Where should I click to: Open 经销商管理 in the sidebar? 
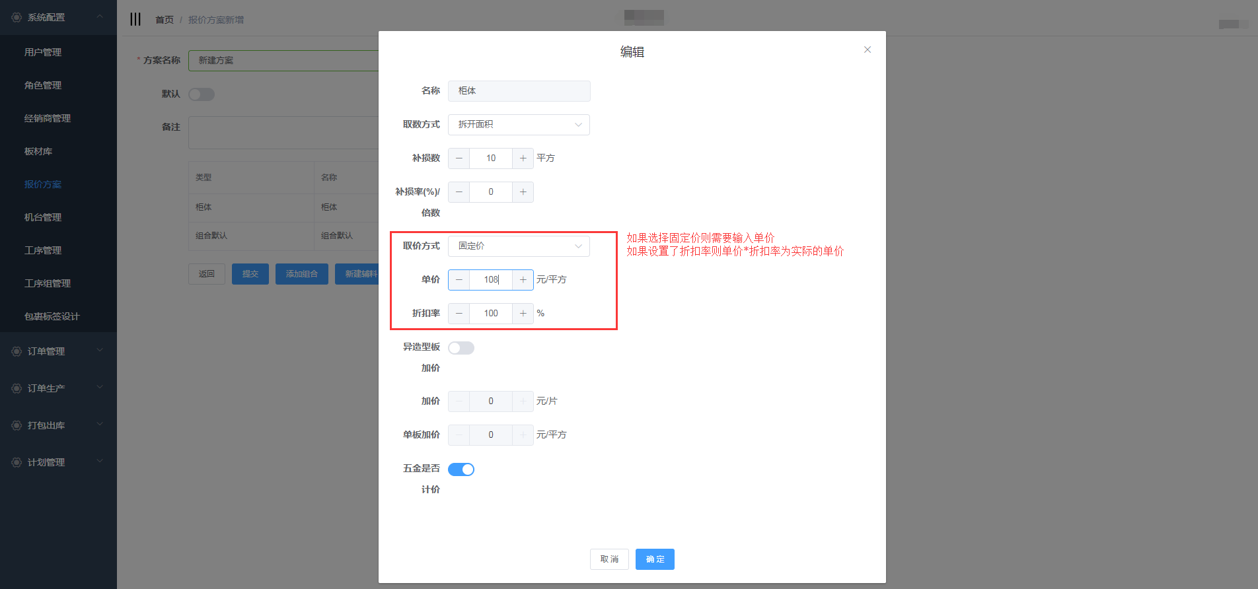tap(48, 118)
